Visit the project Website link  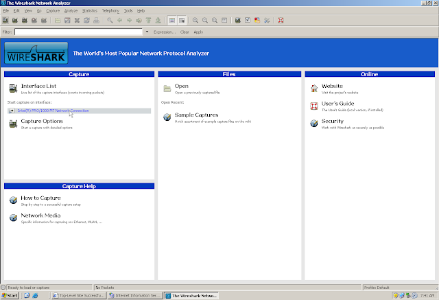[x=332, y=86]
